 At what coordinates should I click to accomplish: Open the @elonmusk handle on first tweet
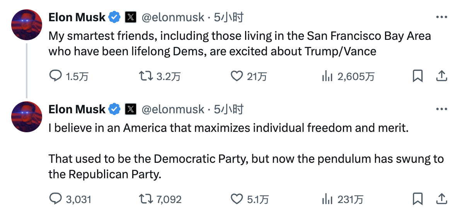click(173, 17)
